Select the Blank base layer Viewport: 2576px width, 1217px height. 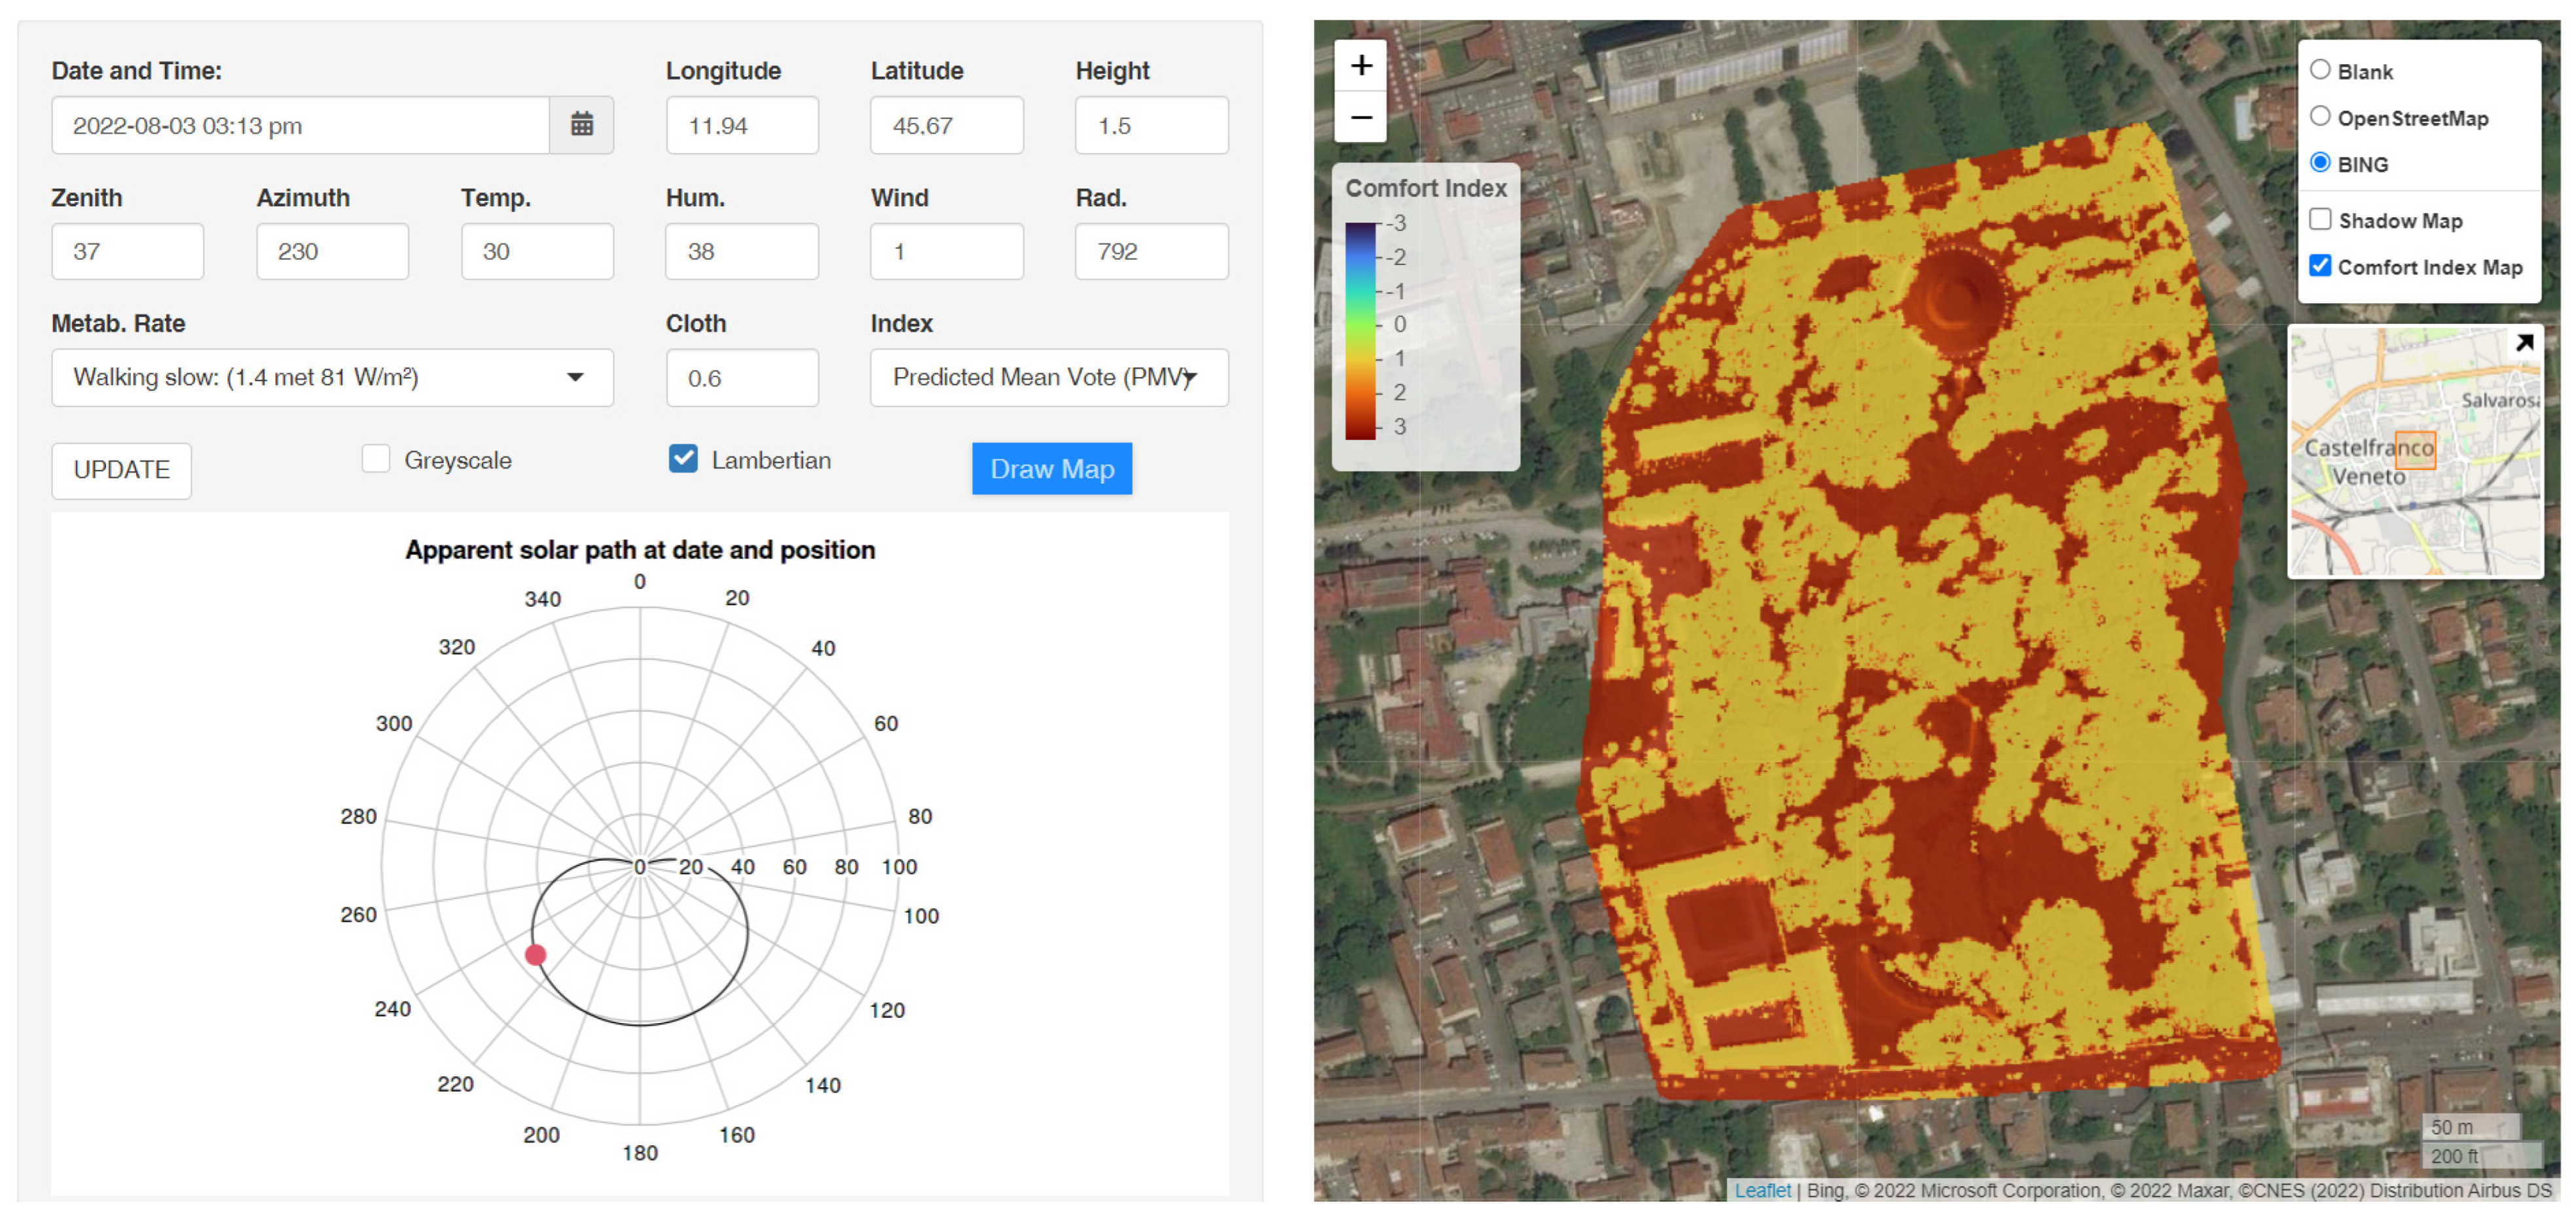[2321, 70]
